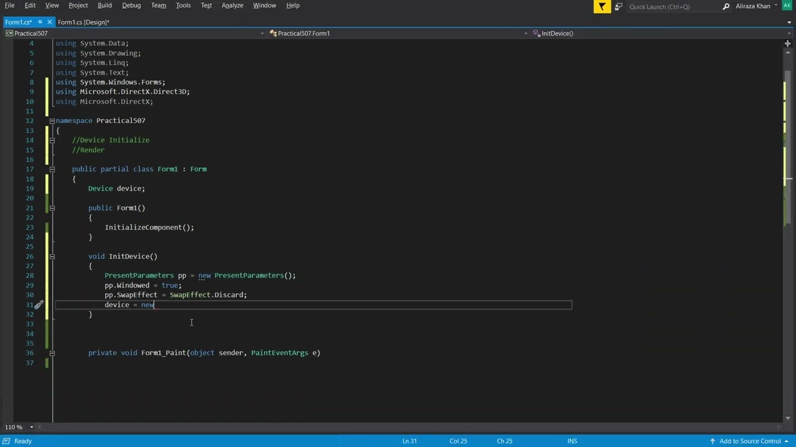Open the Window menu
Screen dimensions: 796x447
[264, 6]
